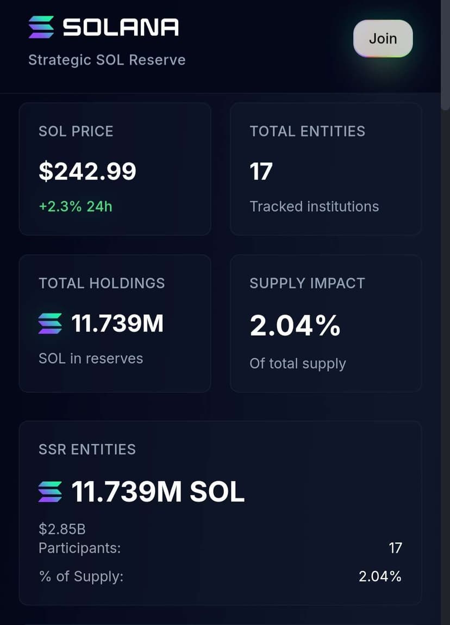This screenshot has width=450, height=625.
Task: Click the $242.99 price value
Action: click(87, 171)
